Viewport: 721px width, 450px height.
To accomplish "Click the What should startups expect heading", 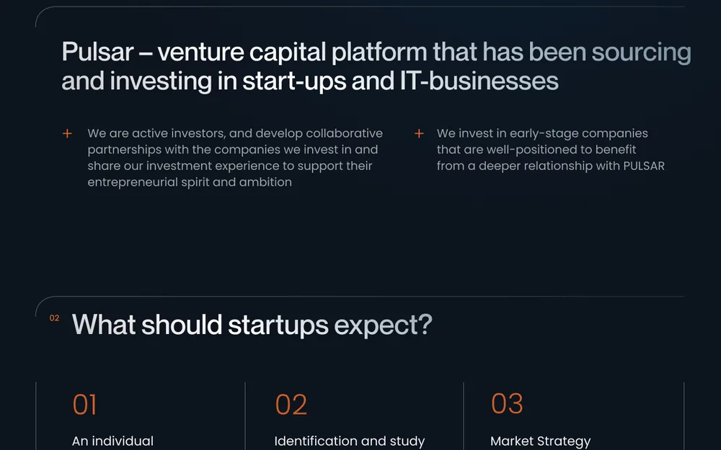I will click(252, 325).
